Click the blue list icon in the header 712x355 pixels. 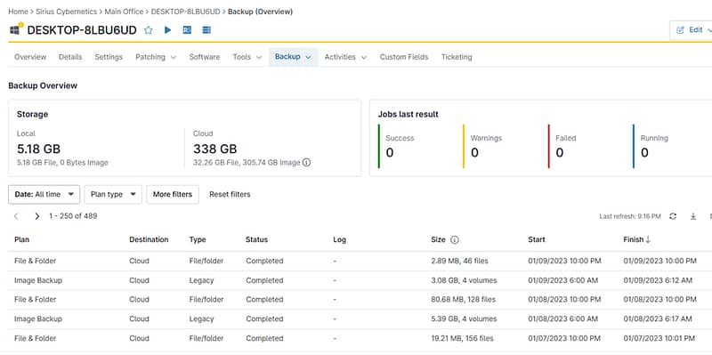206,30
